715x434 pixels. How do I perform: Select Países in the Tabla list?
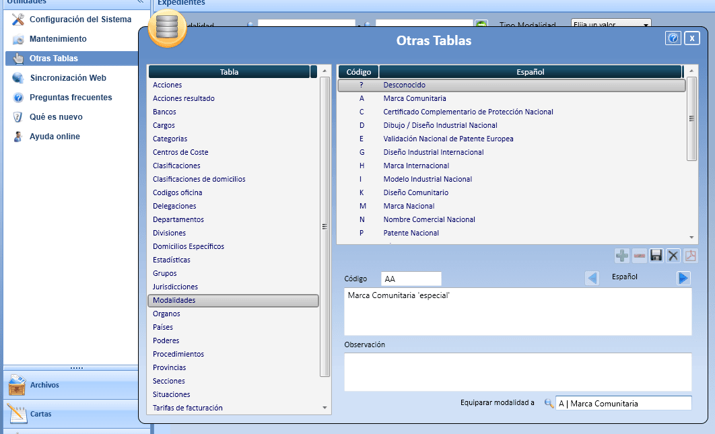[234, 327]
